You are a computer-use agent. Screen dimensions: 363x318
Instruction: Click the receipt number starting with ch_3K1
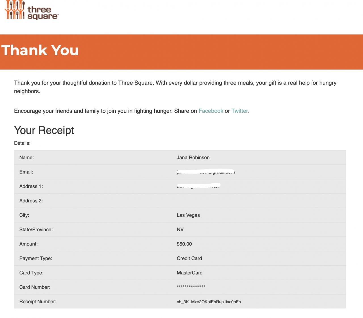(x=209, y=302)
